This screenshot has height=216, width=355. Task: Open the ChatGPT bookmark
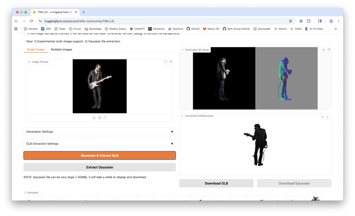(x=137, y=29)
